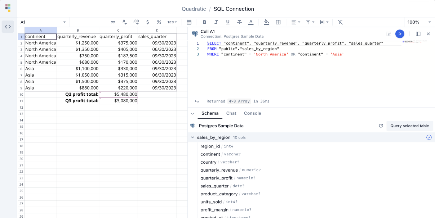This screenshot has width=435, height=218.
Task: Click the SQL Connection file name
Action: click(x=234, y=9)
